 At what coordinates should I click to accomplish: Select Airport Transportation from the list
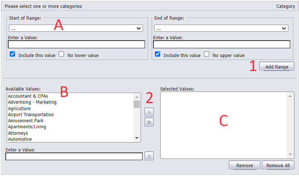tap(31, 115)
